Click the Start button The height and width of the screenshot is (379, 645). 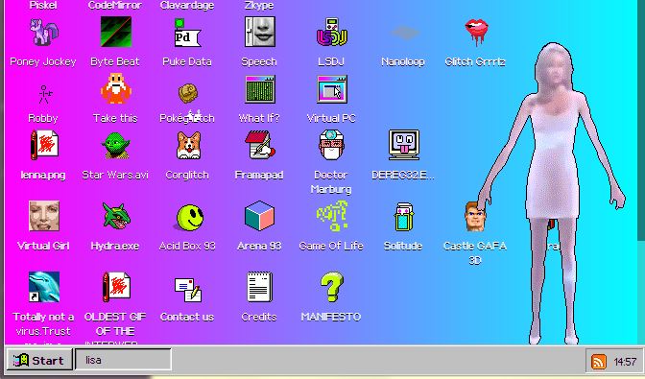pyautogui.click(x=39, y=360)
